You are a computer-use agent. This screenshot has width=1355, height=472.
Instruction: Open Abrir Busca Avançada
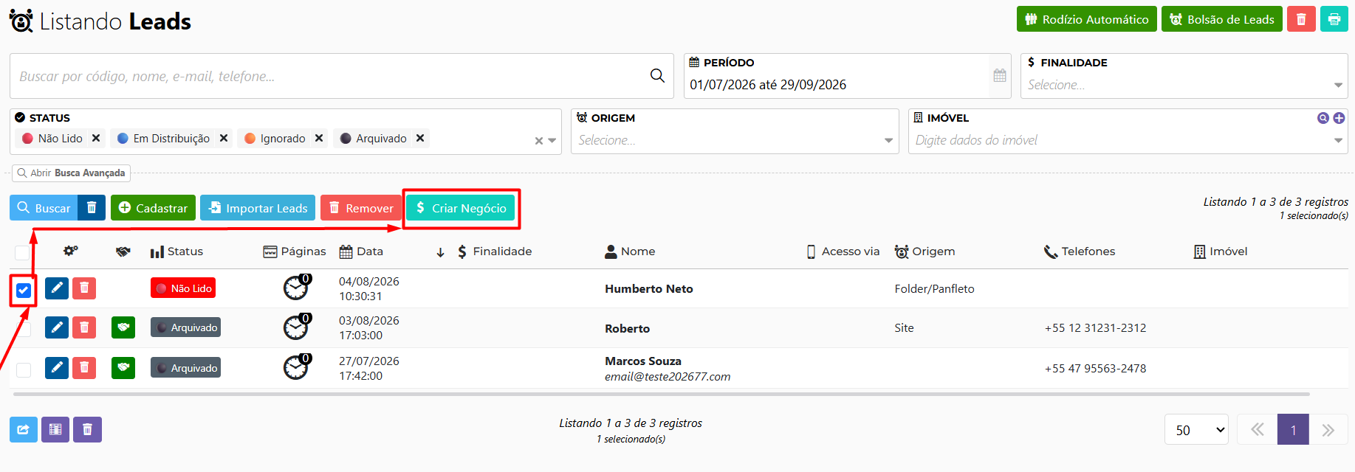[x=71, y=173]
